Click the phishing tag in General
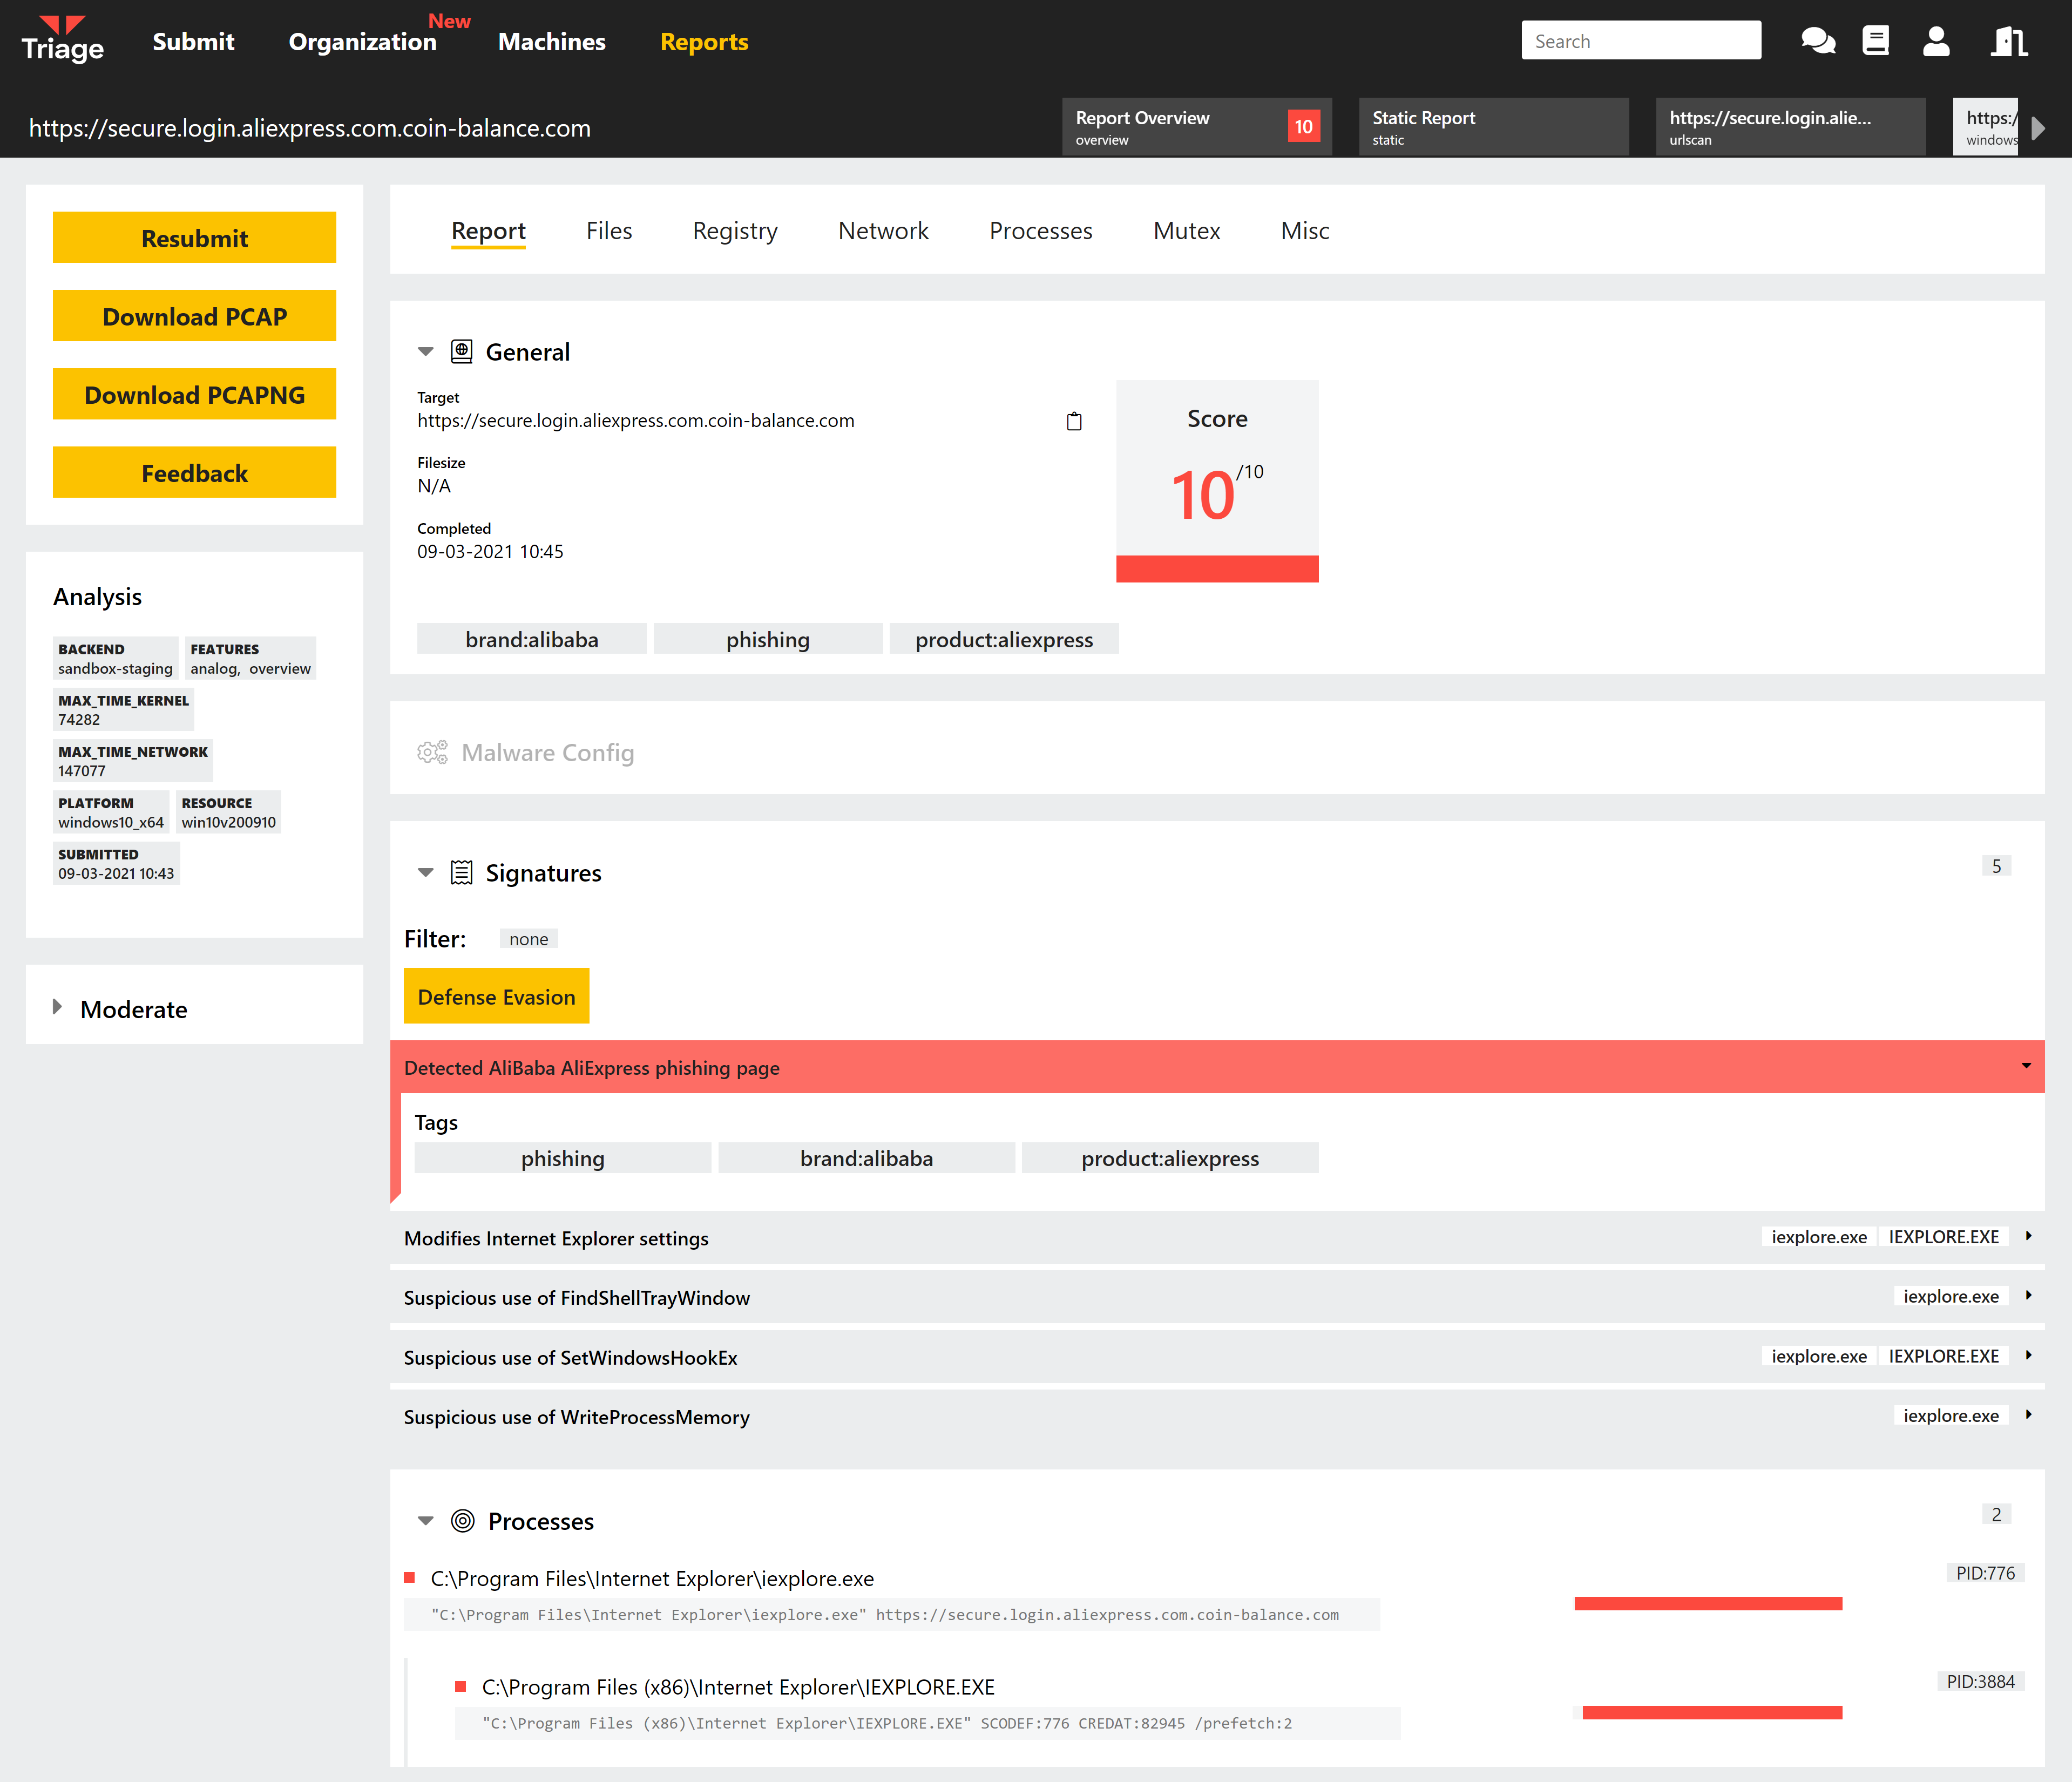This screenshot has height=1782, width=2072. (768, 639)
